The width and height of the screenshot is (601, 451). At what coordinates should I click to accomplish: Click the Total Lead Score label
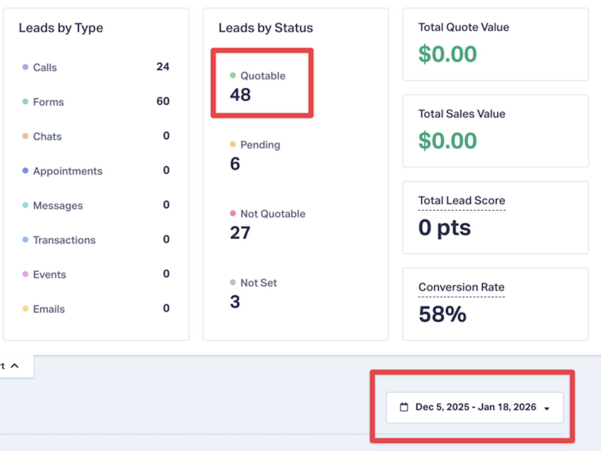coord(461,200)
